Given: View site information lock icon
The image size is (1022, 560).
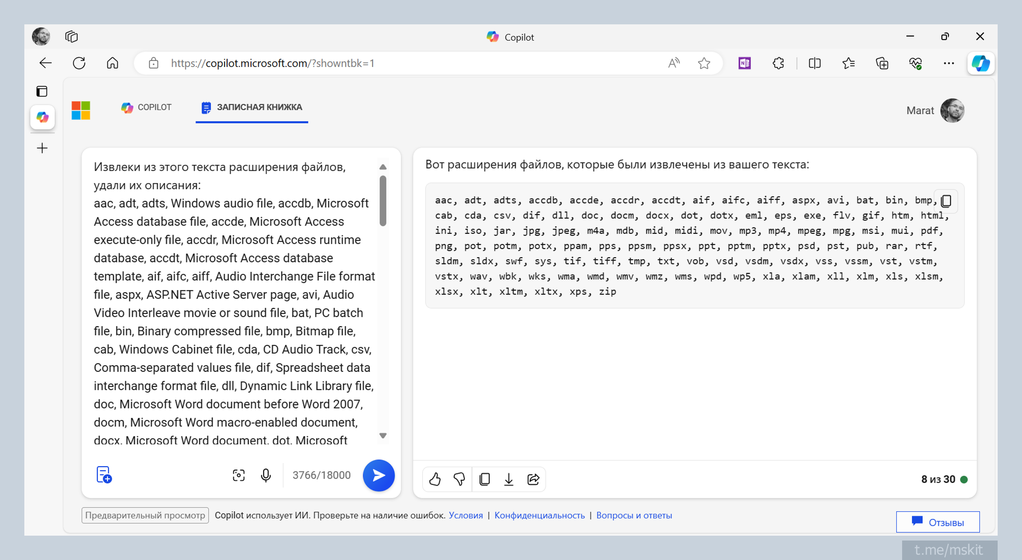Looking at the screenshot, I should point(154,63).
